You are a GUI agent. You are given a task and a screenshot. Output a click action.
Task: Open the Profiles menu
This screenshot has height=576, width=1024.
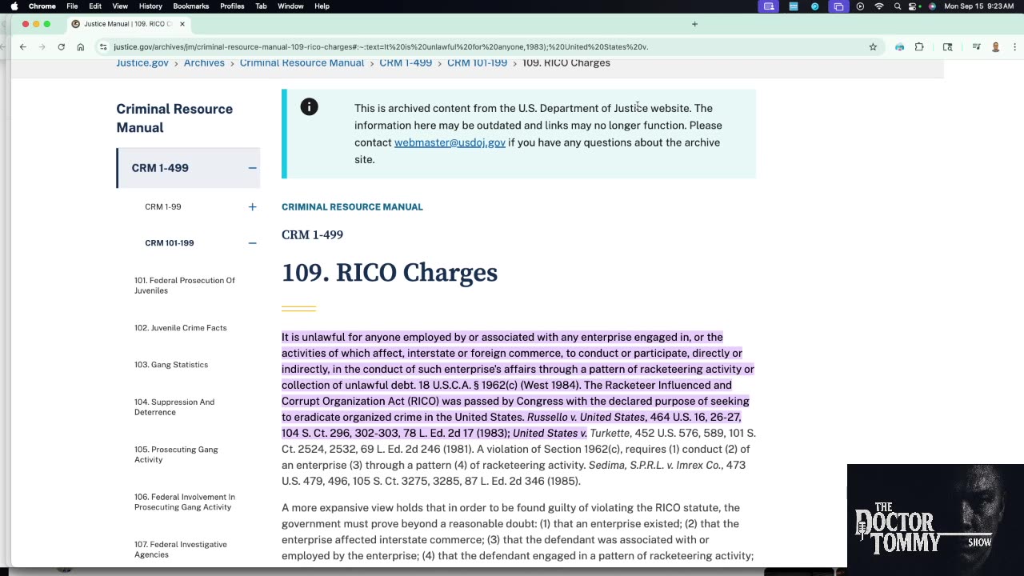click(232, 6)
